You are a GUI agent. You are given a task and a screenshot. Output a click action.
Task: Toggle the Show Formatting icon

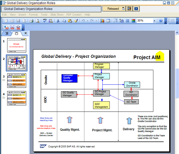(x=121, y=21)
